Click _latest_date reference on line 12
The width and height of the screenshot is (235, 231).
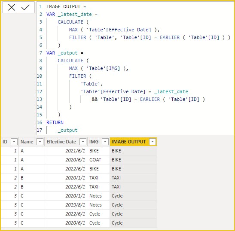pyautogui.click(x=171, y=92)
